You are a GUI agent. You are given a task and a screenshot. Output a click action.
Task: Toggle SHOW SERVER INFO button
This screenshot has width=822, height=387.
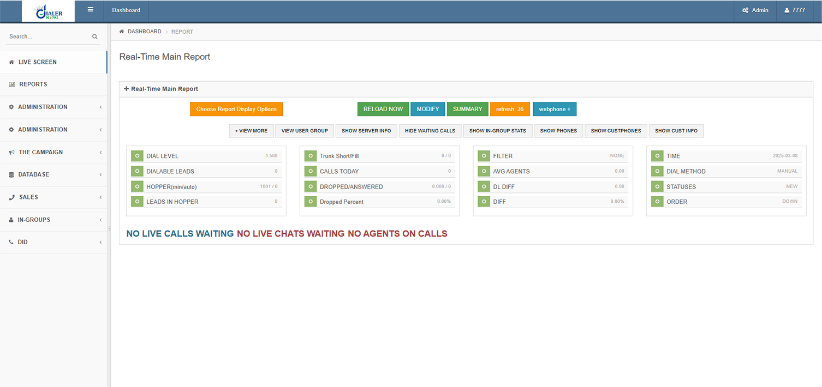tap(366, 131)
